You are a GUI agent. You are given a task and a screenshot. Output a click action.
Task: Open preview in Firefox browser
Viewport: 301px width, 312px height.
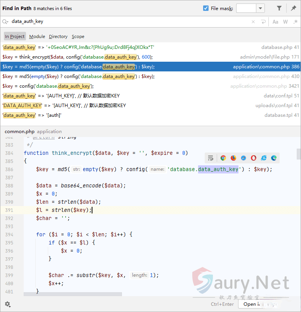point(233,158)
